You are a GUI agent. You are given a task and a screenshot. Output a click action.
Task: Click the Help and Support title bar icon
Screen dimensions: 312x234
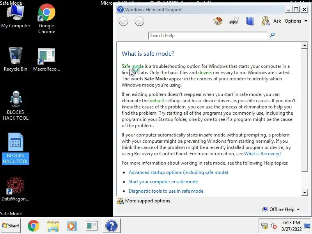pyautogui.click(x=121, y=9)
